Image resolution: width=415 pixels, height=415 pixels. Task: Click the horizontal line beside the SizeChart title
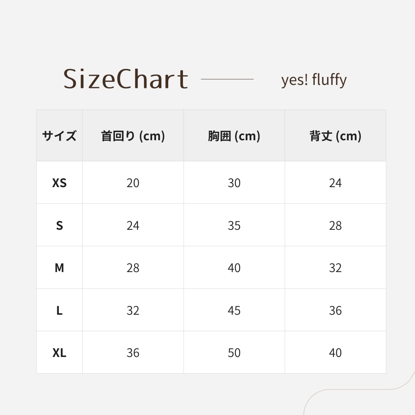click(x=227, y=79)
